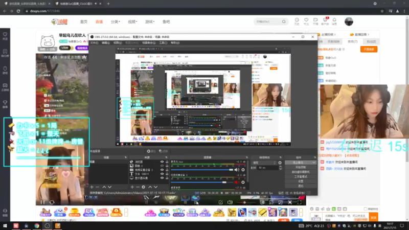The height and width of the screenshot is (230, 409).
Task: Click 退出 in OBS controls
Action: coord(301,186)
